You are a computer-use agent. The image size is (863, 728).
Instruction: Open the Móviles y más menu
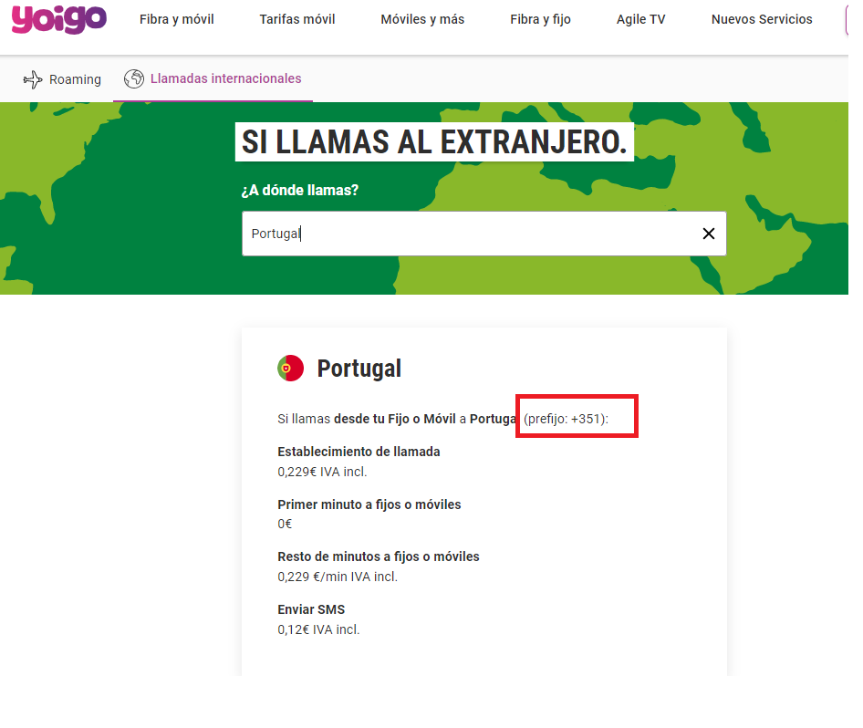click(x=422, y=19)
